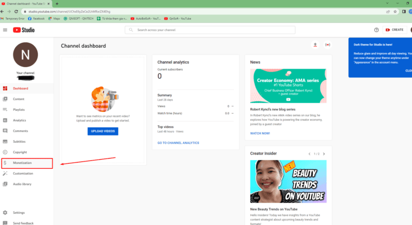Open Settings in the sidebar
Image resolution: width=412 pixels, height=225 pixels.
click(27, 213)
